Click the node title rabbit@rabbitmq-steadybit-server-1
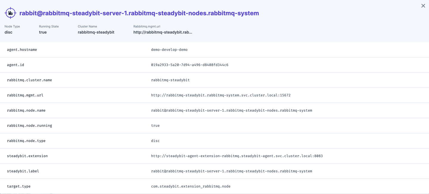429x194 pixels. (x=139, y=13)
